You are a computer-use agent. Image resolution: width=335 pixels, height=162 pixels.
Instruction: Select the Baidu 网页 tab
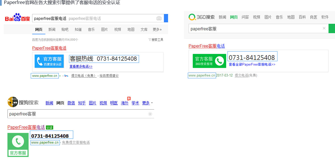(x=39, y=30)
